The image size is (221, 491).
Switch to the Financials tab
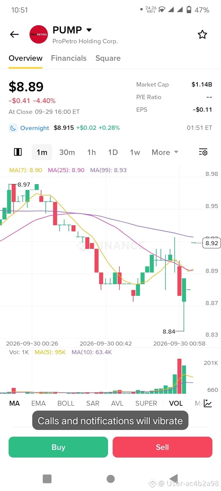[69, 58]
